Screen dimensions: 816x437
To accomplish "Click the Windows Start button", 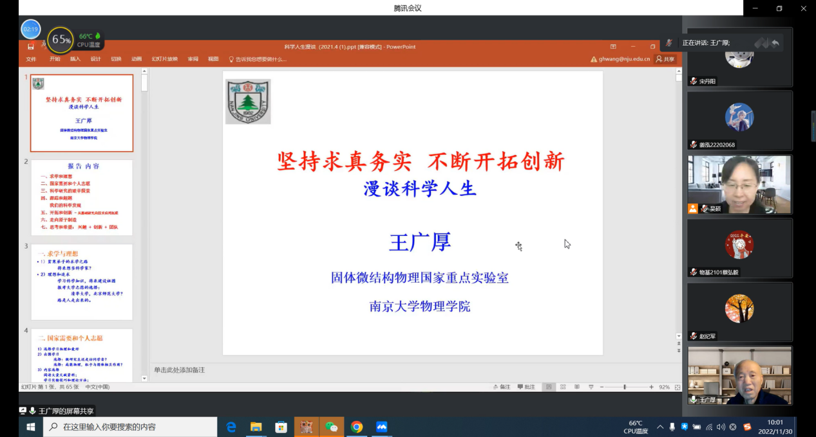I will click(30, 427).
